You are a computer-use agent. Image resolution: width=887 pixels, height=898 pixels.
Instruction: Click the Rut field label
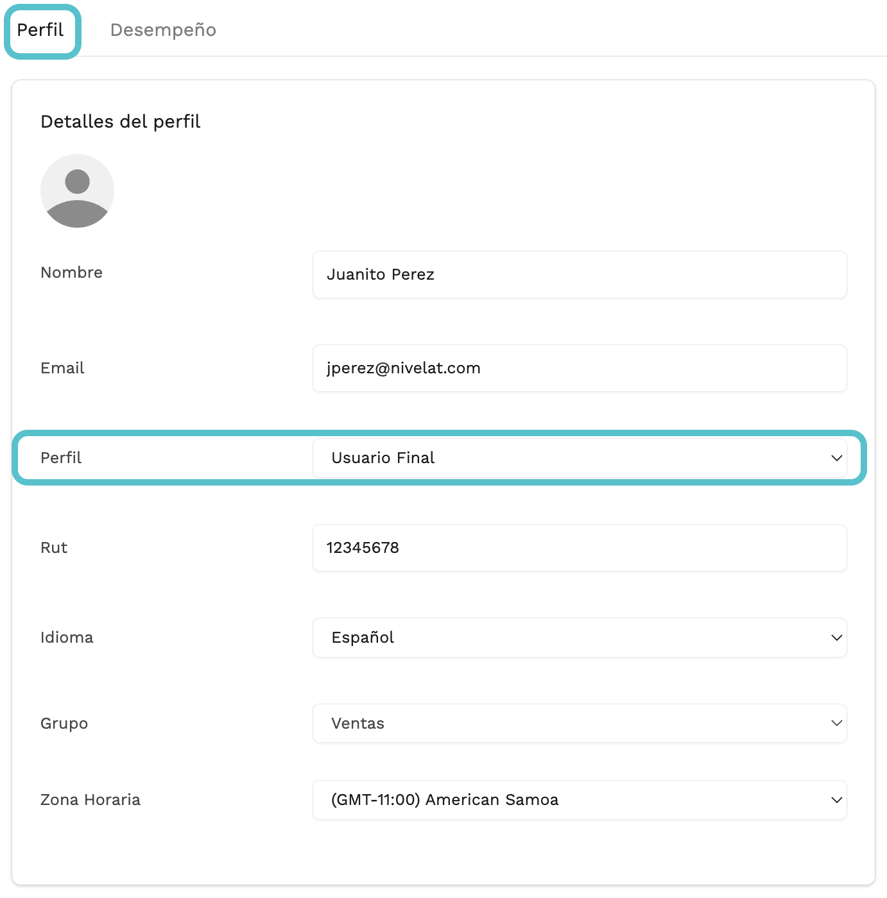54,548
